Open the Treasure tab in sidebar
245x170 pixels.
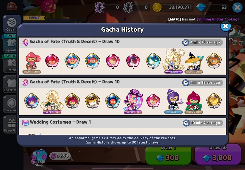tap(10, 105)
